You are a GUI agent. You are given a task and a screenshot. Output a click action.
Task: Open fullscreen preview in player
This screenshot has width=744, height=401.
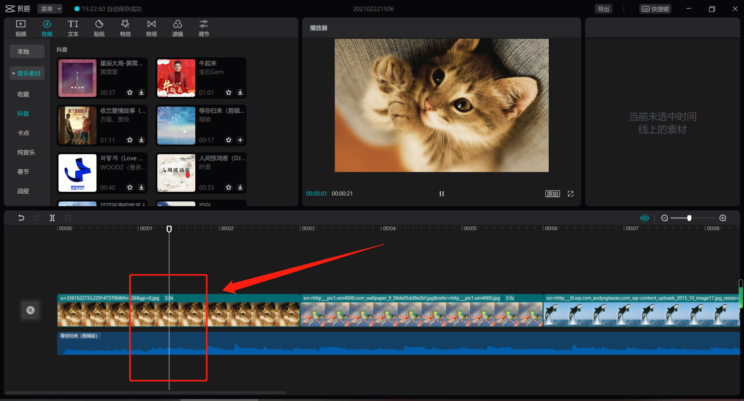pos(570,194)
